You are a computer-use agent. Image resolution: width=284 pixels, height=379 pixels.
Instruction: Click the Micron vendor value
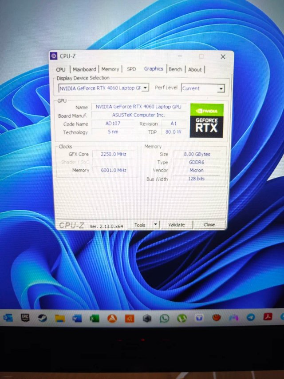pos(197,171)
